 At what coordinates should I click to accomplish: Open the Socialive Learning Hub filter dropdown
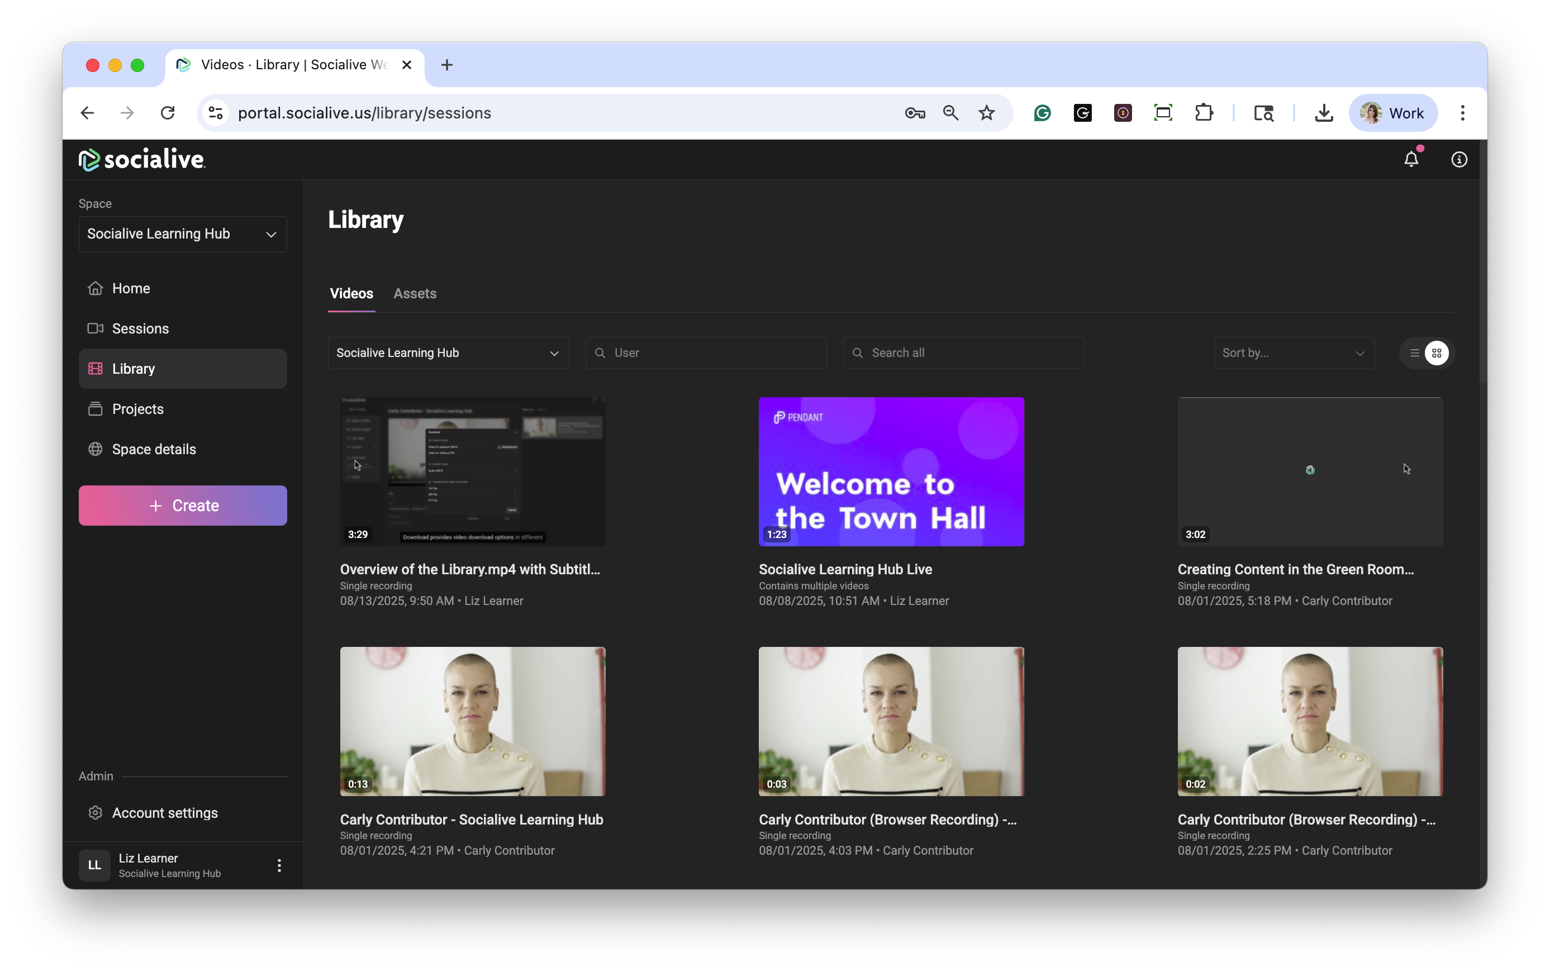[448, 353]
